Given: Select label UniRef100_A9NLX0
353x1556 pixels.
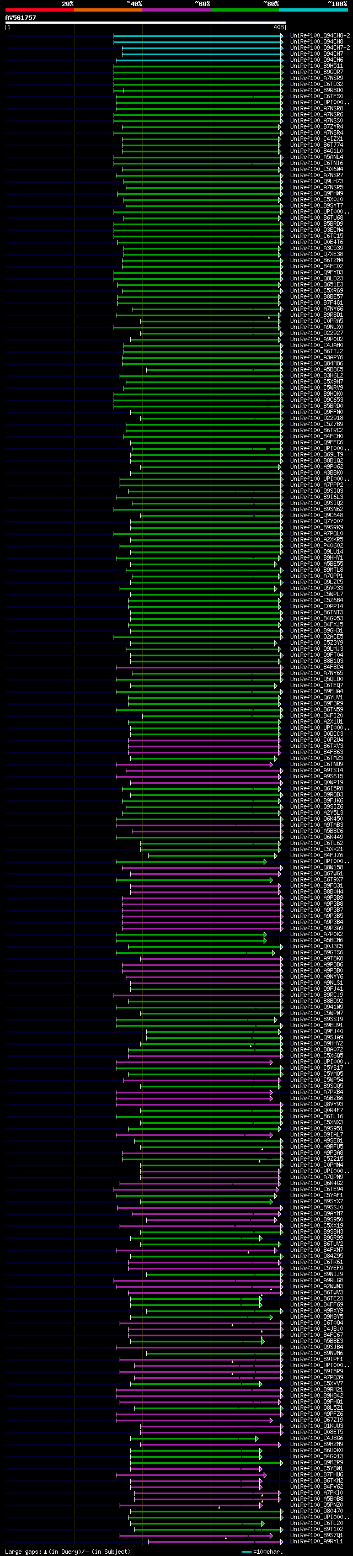Looking at the screenshot, I should point(317,327).
